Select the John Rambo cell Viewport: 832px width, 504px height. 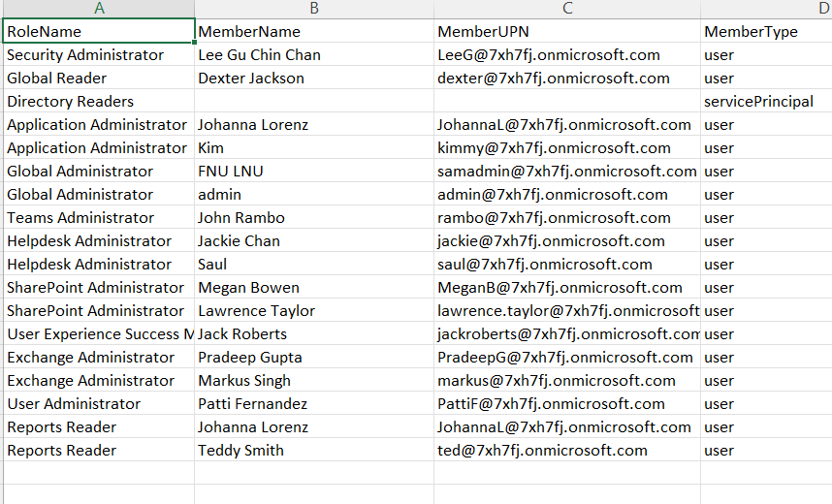tap(314, 217)
